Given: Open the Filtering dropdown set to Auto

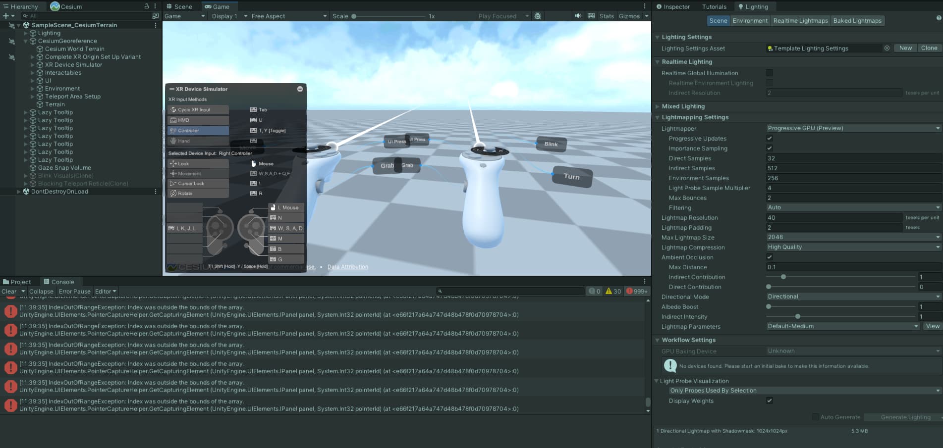Looking at the screenshot, I should click(x=853, y=207).
